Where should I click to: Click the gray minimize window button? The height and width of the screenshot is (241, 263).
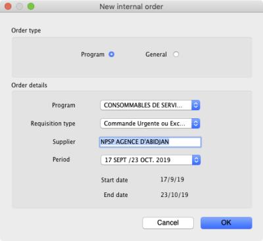pyautogui.click(x=20, y=7)
